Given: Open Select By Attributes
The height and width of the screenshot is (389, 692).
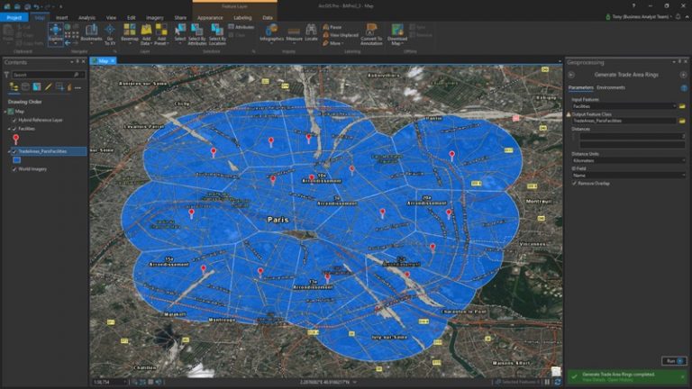Looking at the screenshot, I should pos(196,34).
